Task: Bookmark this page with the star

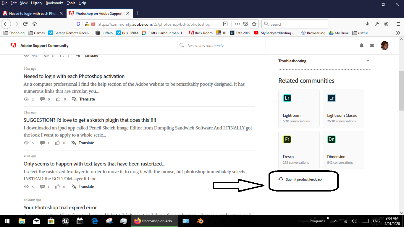Action: pos(254,24)
